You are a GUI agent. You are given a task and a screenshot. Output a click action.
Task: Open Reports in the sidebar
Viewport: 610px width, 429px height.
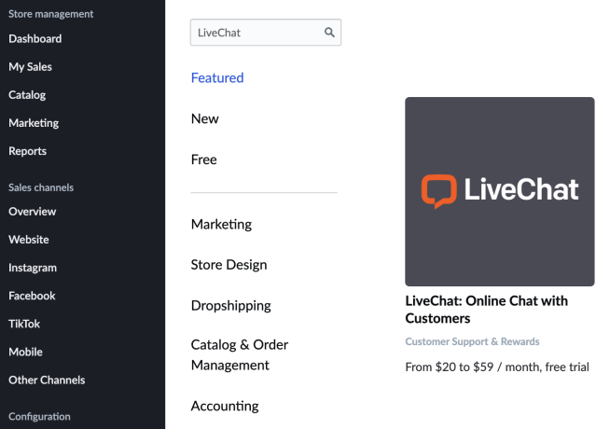pyautogui.click(x=28, y=151)
